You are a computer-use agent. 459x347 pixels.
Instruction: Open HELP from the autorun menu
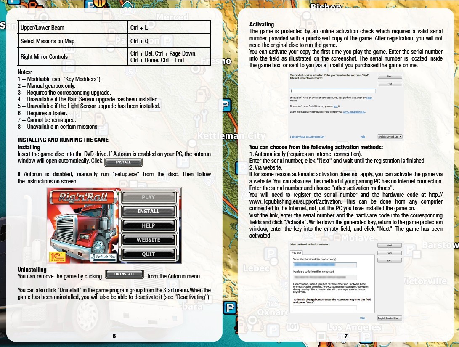149,225
